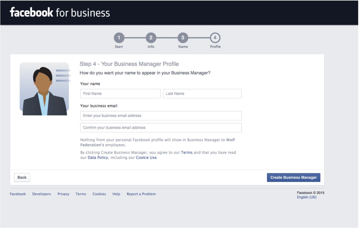
Task: Select step 4 Profile circle
Action: 215,38
